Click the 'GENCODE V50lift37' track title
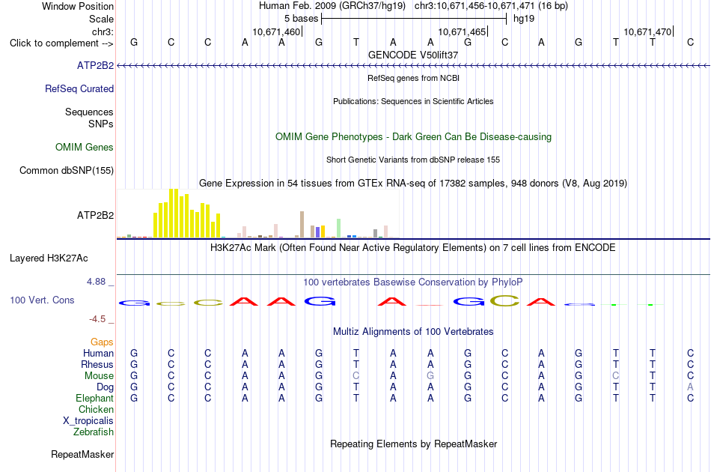The width and height of the screenshot is (711, 472). [413, 55]
